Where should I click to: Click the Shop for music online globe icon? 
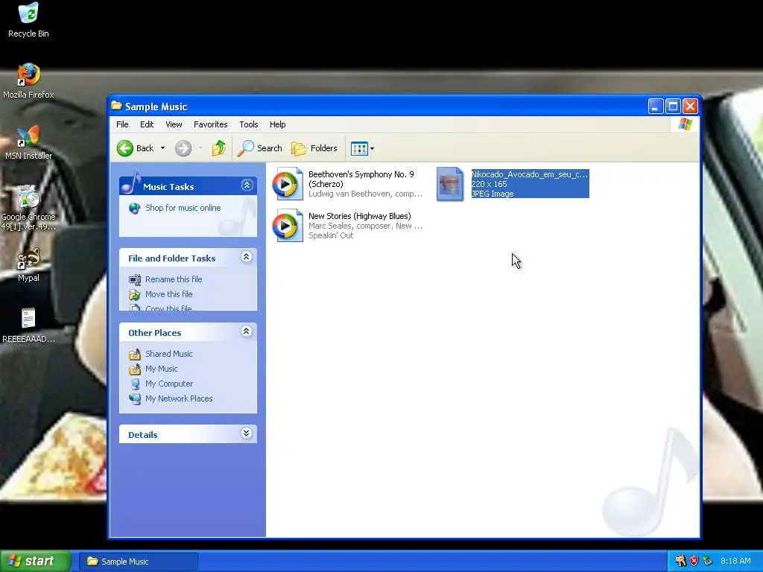(x=134, y=209)
